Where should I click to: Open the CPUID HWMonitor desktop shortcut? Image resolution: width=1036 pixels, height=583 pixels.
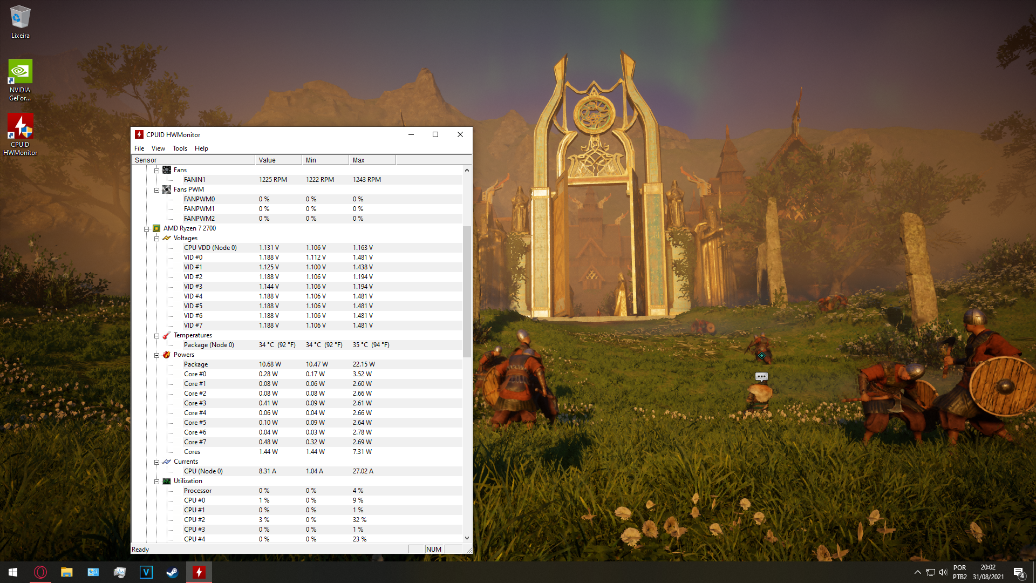[x=20, y=134]
